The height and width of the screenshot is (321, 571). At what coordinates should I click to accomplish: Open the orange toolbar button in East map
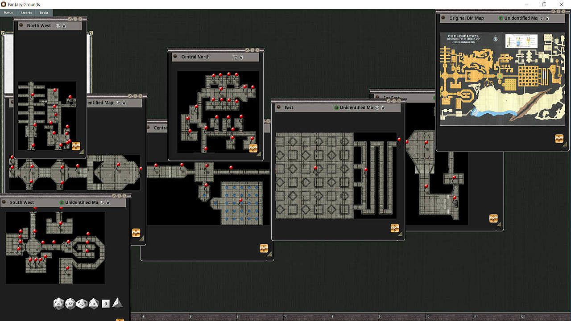[394, 228]
